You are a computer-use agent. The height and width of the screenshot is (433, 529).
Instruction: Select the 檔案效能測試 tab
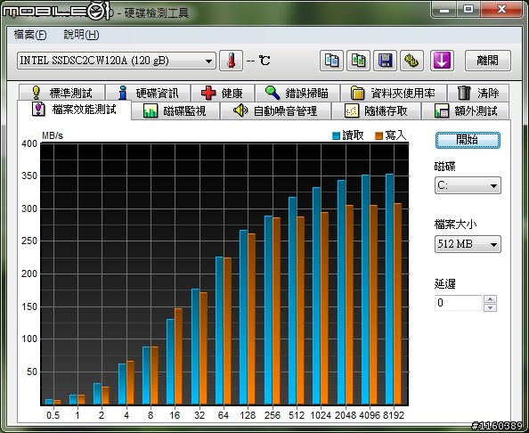(x=74, y=110)
